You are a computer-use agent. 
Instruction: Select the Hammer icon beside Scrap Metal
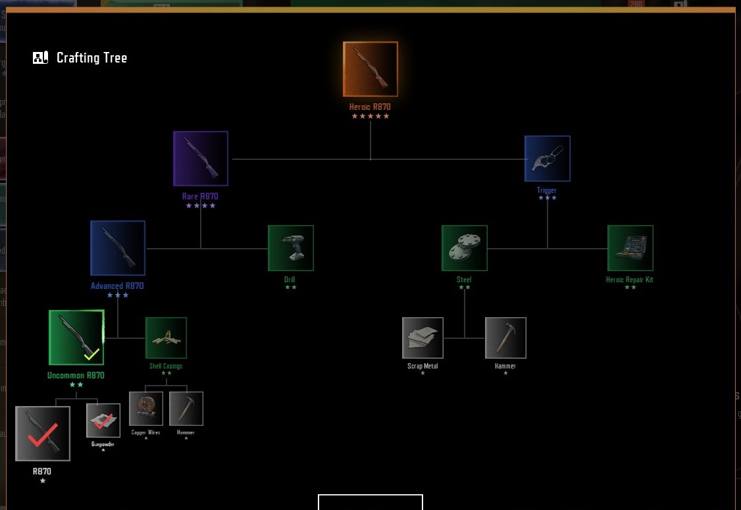click(x=505, y=338)
